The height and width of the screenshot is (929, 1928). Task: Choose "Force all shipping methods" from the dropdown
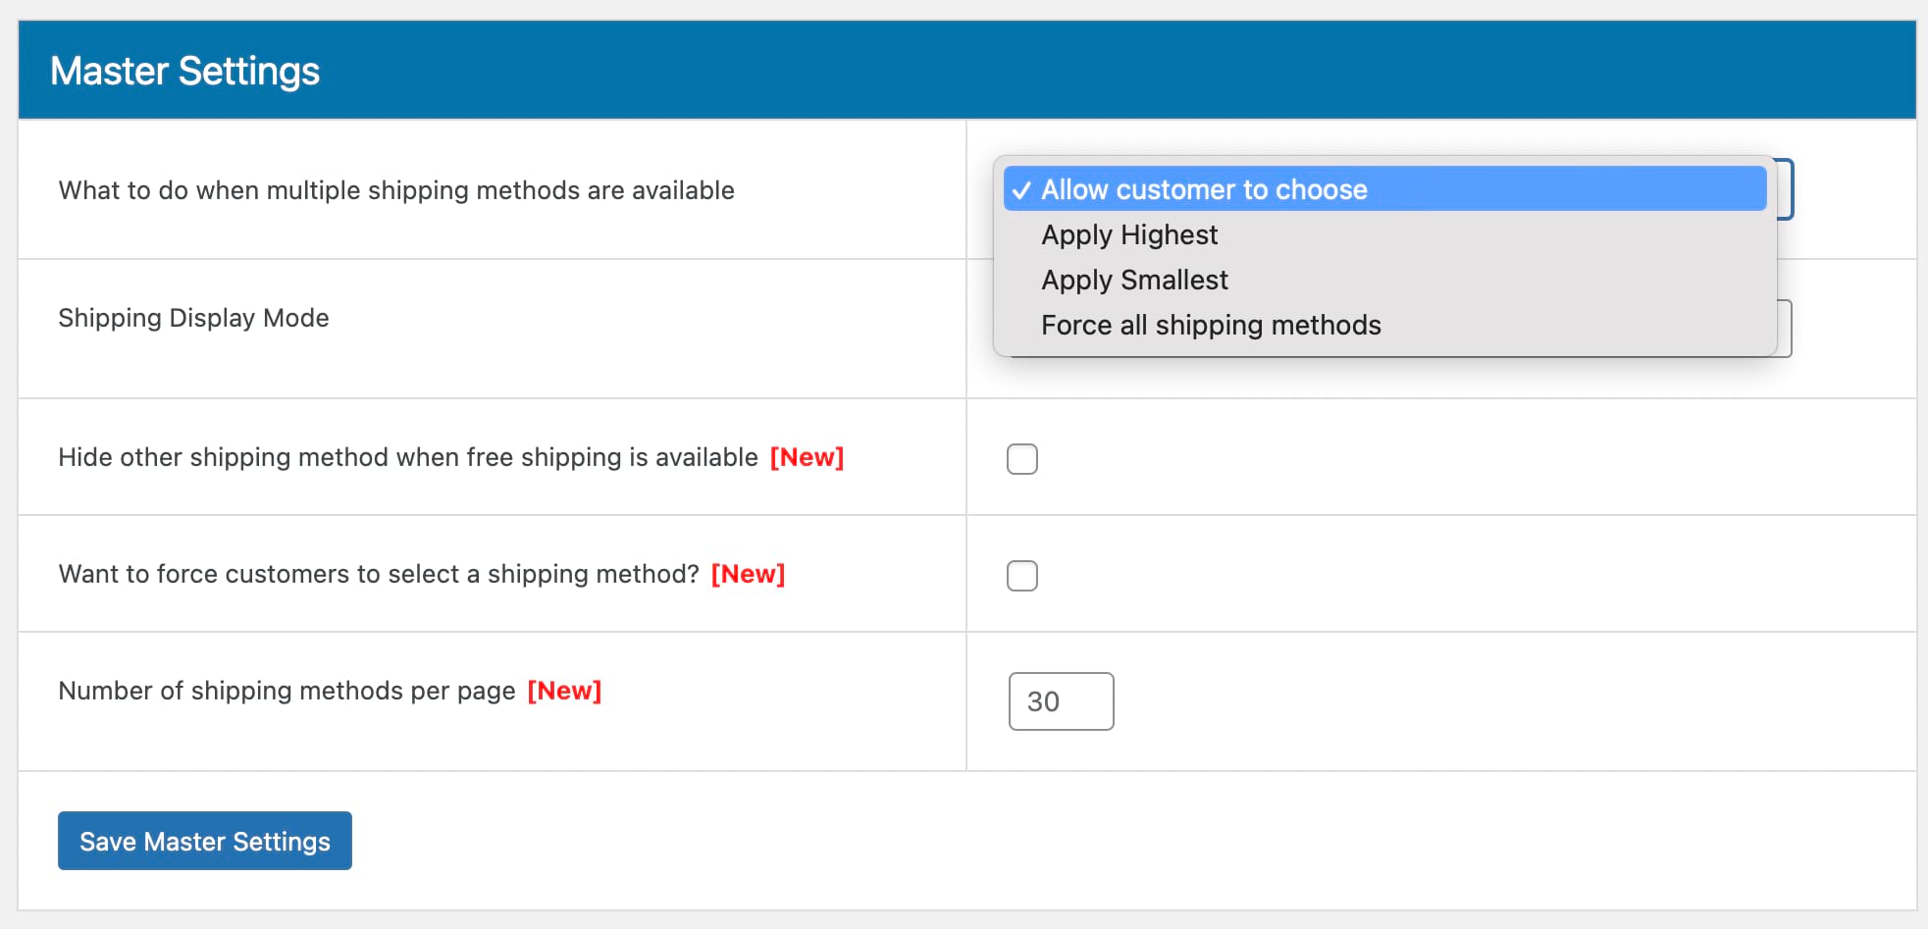(x=1210, y=325)
